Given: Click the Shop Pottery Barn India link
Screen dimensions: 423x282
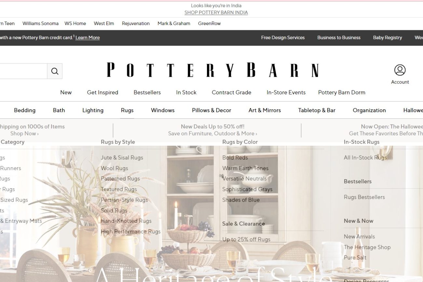Looking at the screenshot, I should [216, 12].
